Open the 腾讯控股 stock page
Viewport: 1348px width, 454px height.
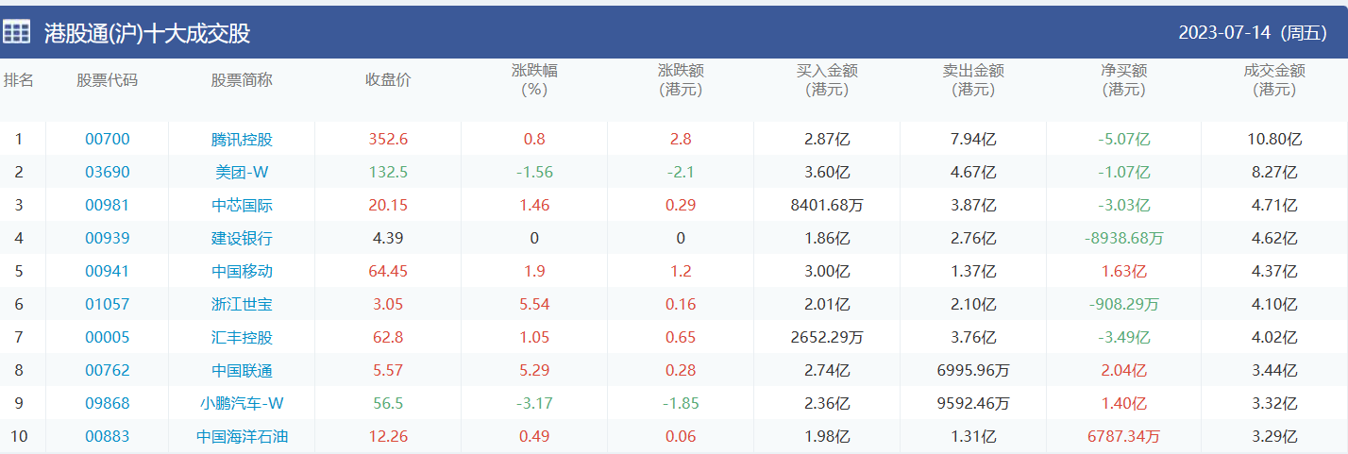[242, 139]
